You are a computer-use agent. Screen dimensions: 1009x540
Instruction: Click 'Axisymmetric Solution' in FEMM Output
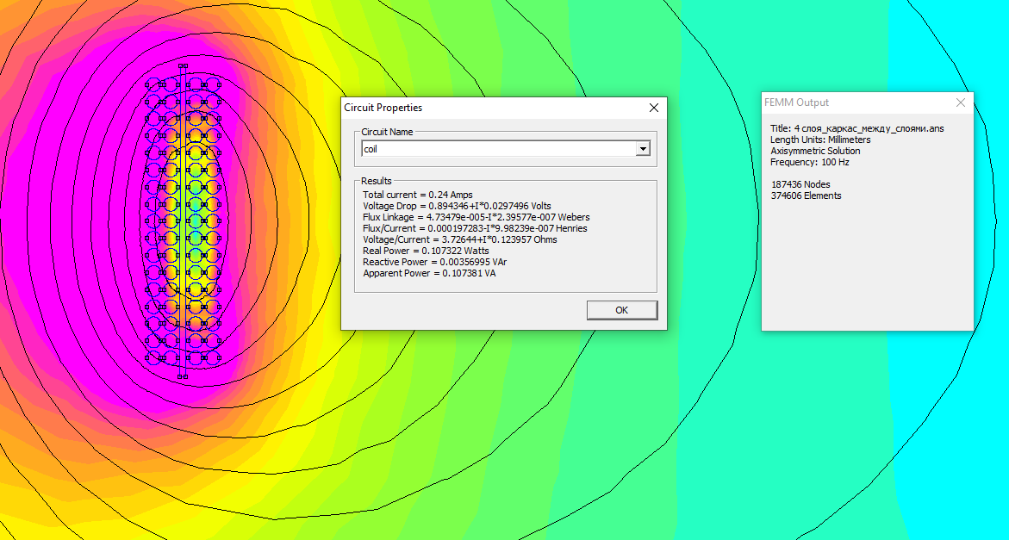815,151
